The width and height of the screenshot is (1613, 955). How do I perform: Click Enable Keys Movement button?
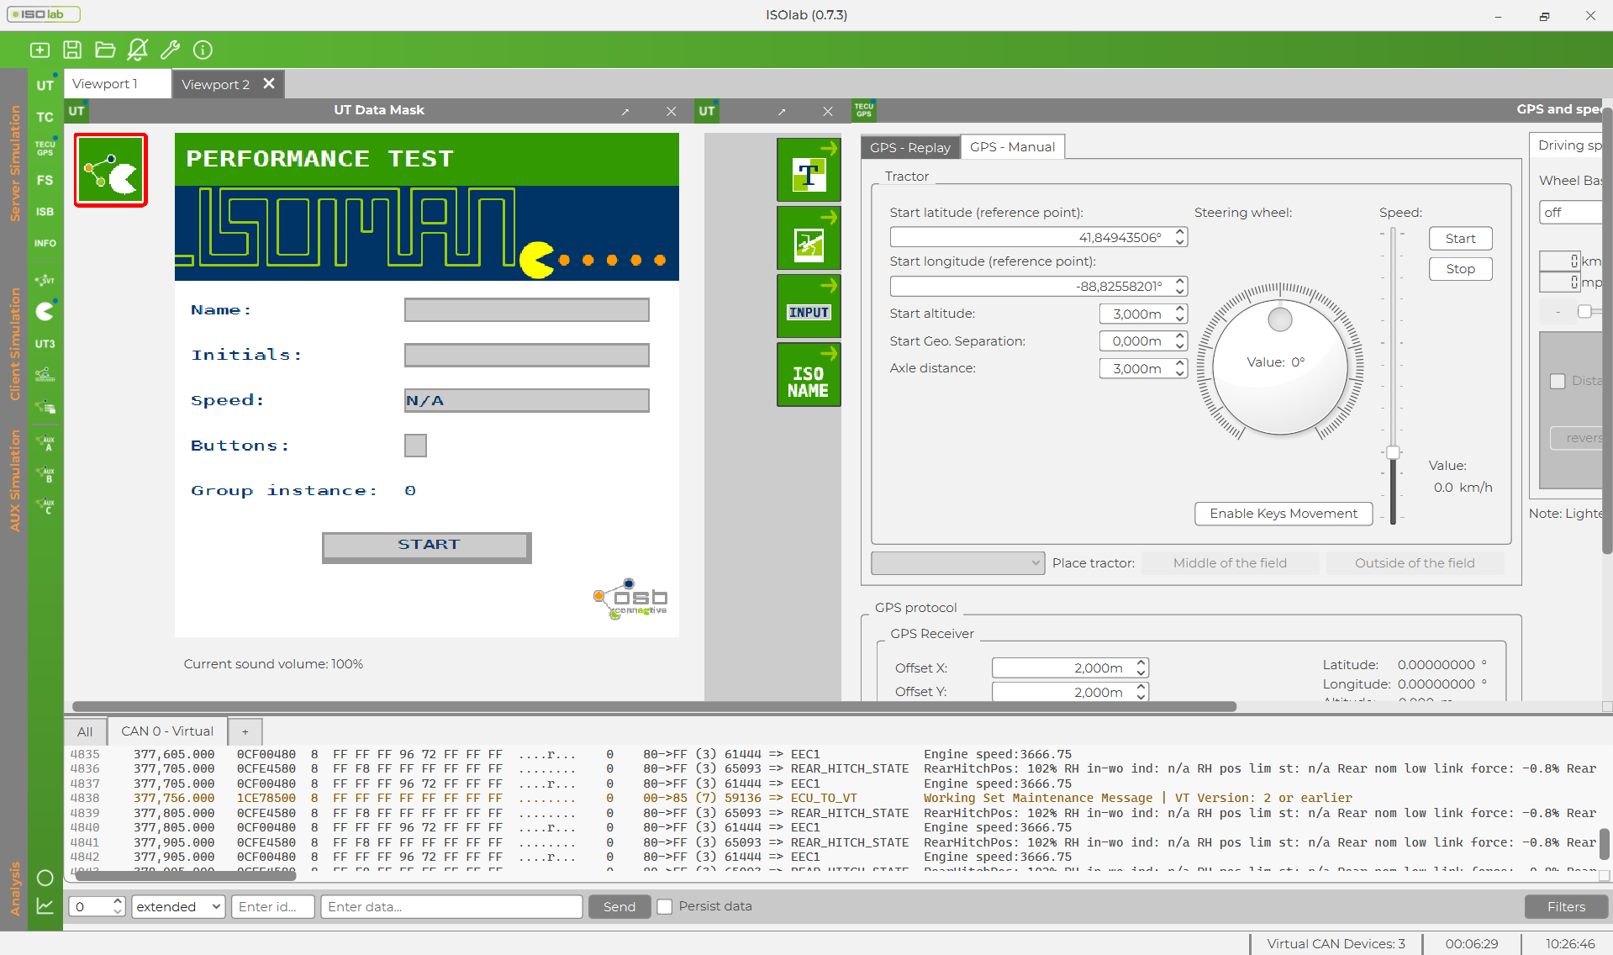click(1284, 514)
